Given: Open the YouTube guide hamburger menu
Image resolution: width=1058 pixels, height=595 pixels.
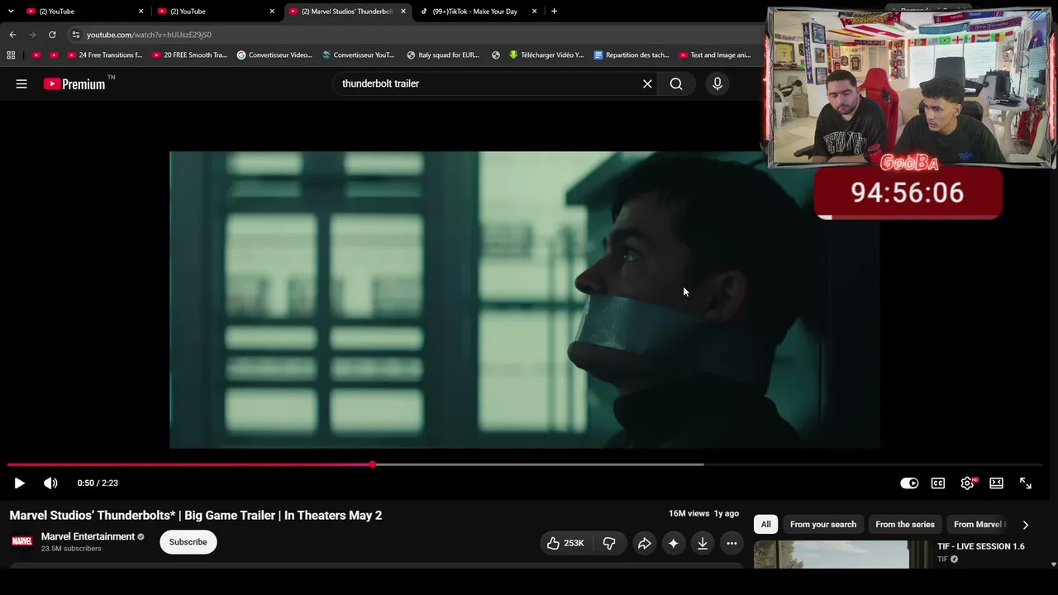Looking at the screenshot, I should [x=21, y=83].
